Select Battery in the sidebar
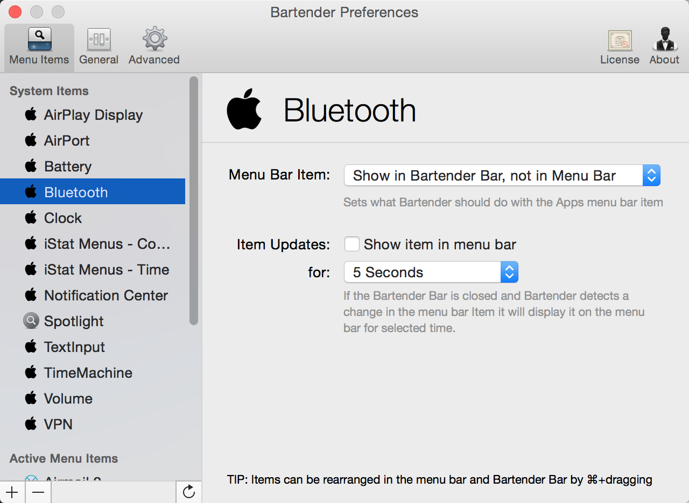Screen dimensions: 689x503 point(93,166)
